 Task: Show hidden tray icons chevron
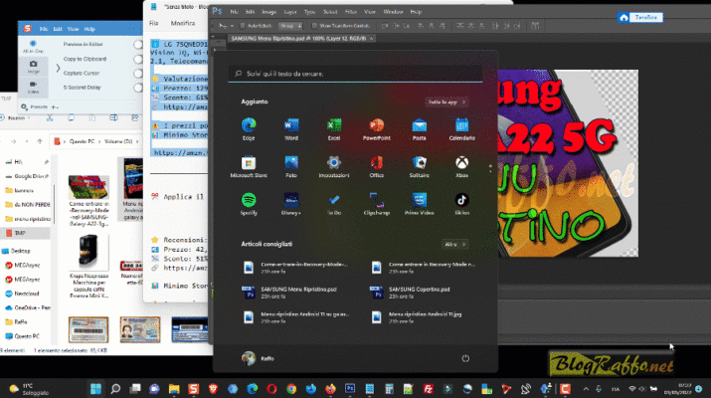click(586, 389)
